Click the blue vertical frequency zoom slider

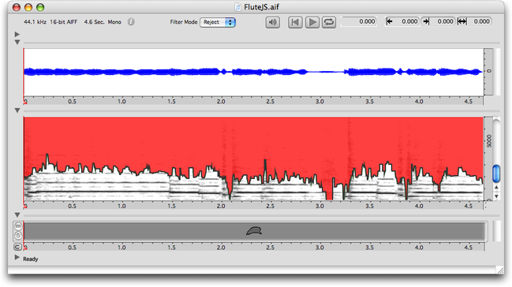496,173
